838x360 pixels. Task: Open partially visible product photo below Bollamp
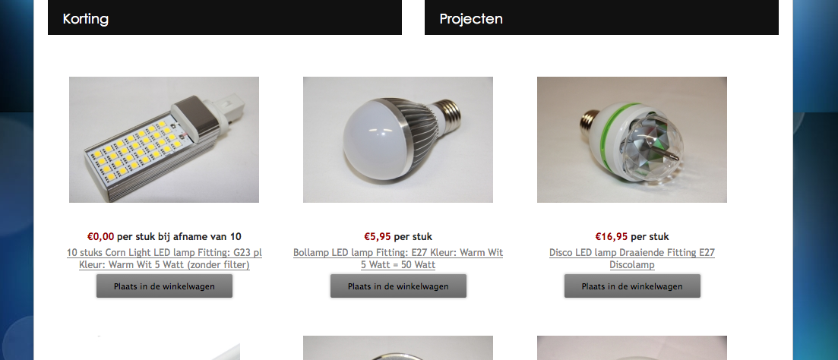[398, 348]
